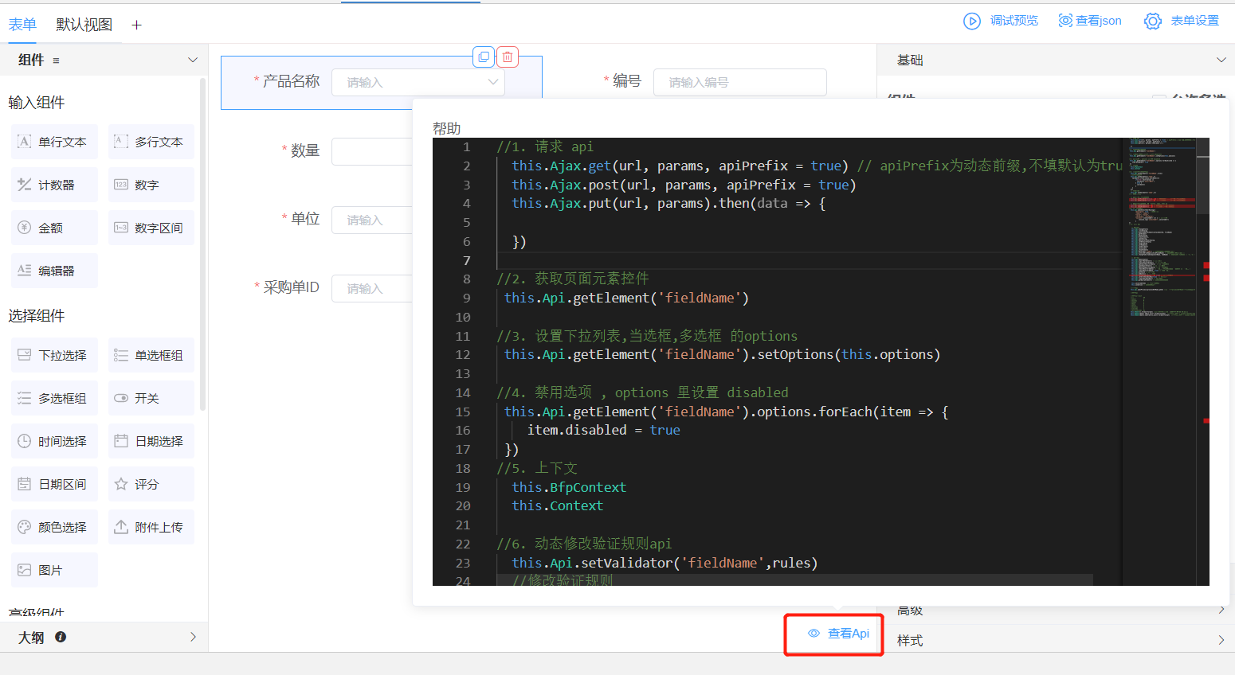Collapse the 组件 panel chevron
This screenshot has width=1235, height=675.
[192, 60]
